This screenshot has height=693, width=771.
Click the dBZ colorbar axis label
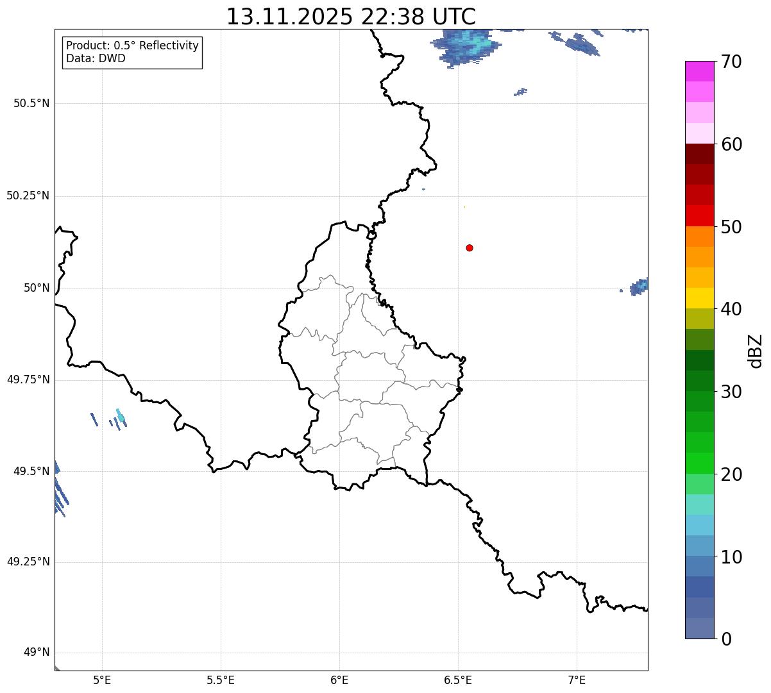click(756, 351)
